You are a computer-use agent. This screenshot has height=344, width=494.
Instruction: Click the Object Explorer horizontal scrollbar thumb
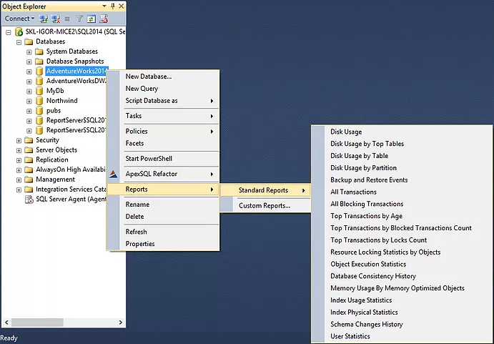(37, 323)
